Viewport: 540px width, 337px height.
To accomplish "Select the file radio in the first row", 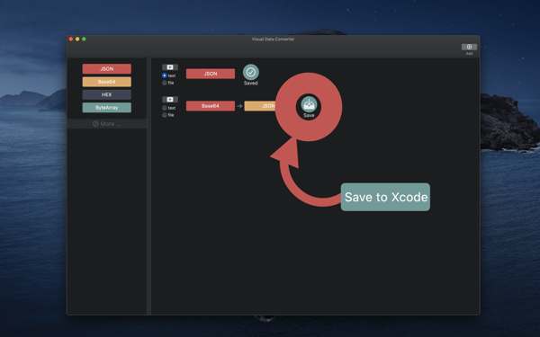I will click(165, 83).
